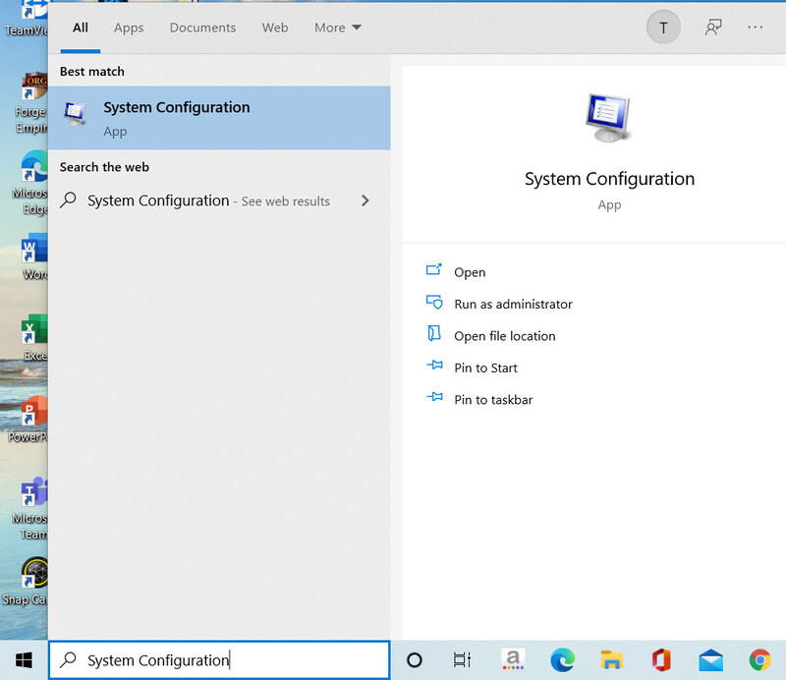Open Cortana circle on taskbar
Image resolution: width=786 pixels, height=680 pixels.
click(414, 660)
